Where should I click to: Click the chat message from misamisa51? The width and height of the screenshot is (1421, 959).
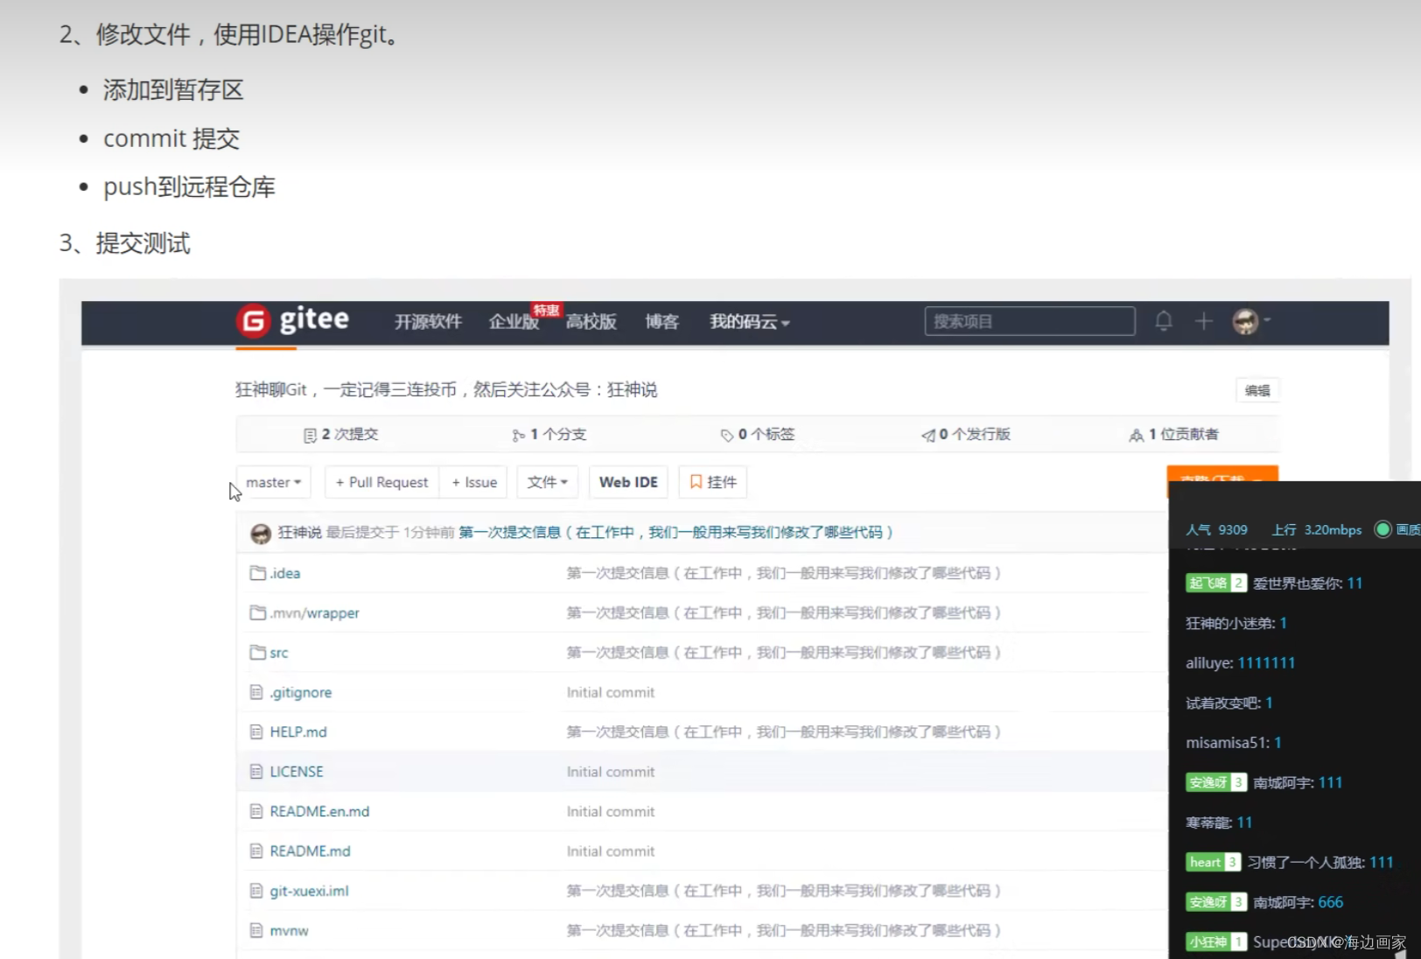click(1234, 742)
